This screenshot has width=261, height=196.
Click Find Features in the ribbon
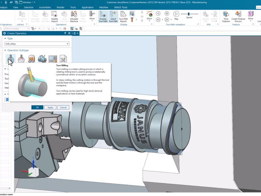[x=226, y=17]
